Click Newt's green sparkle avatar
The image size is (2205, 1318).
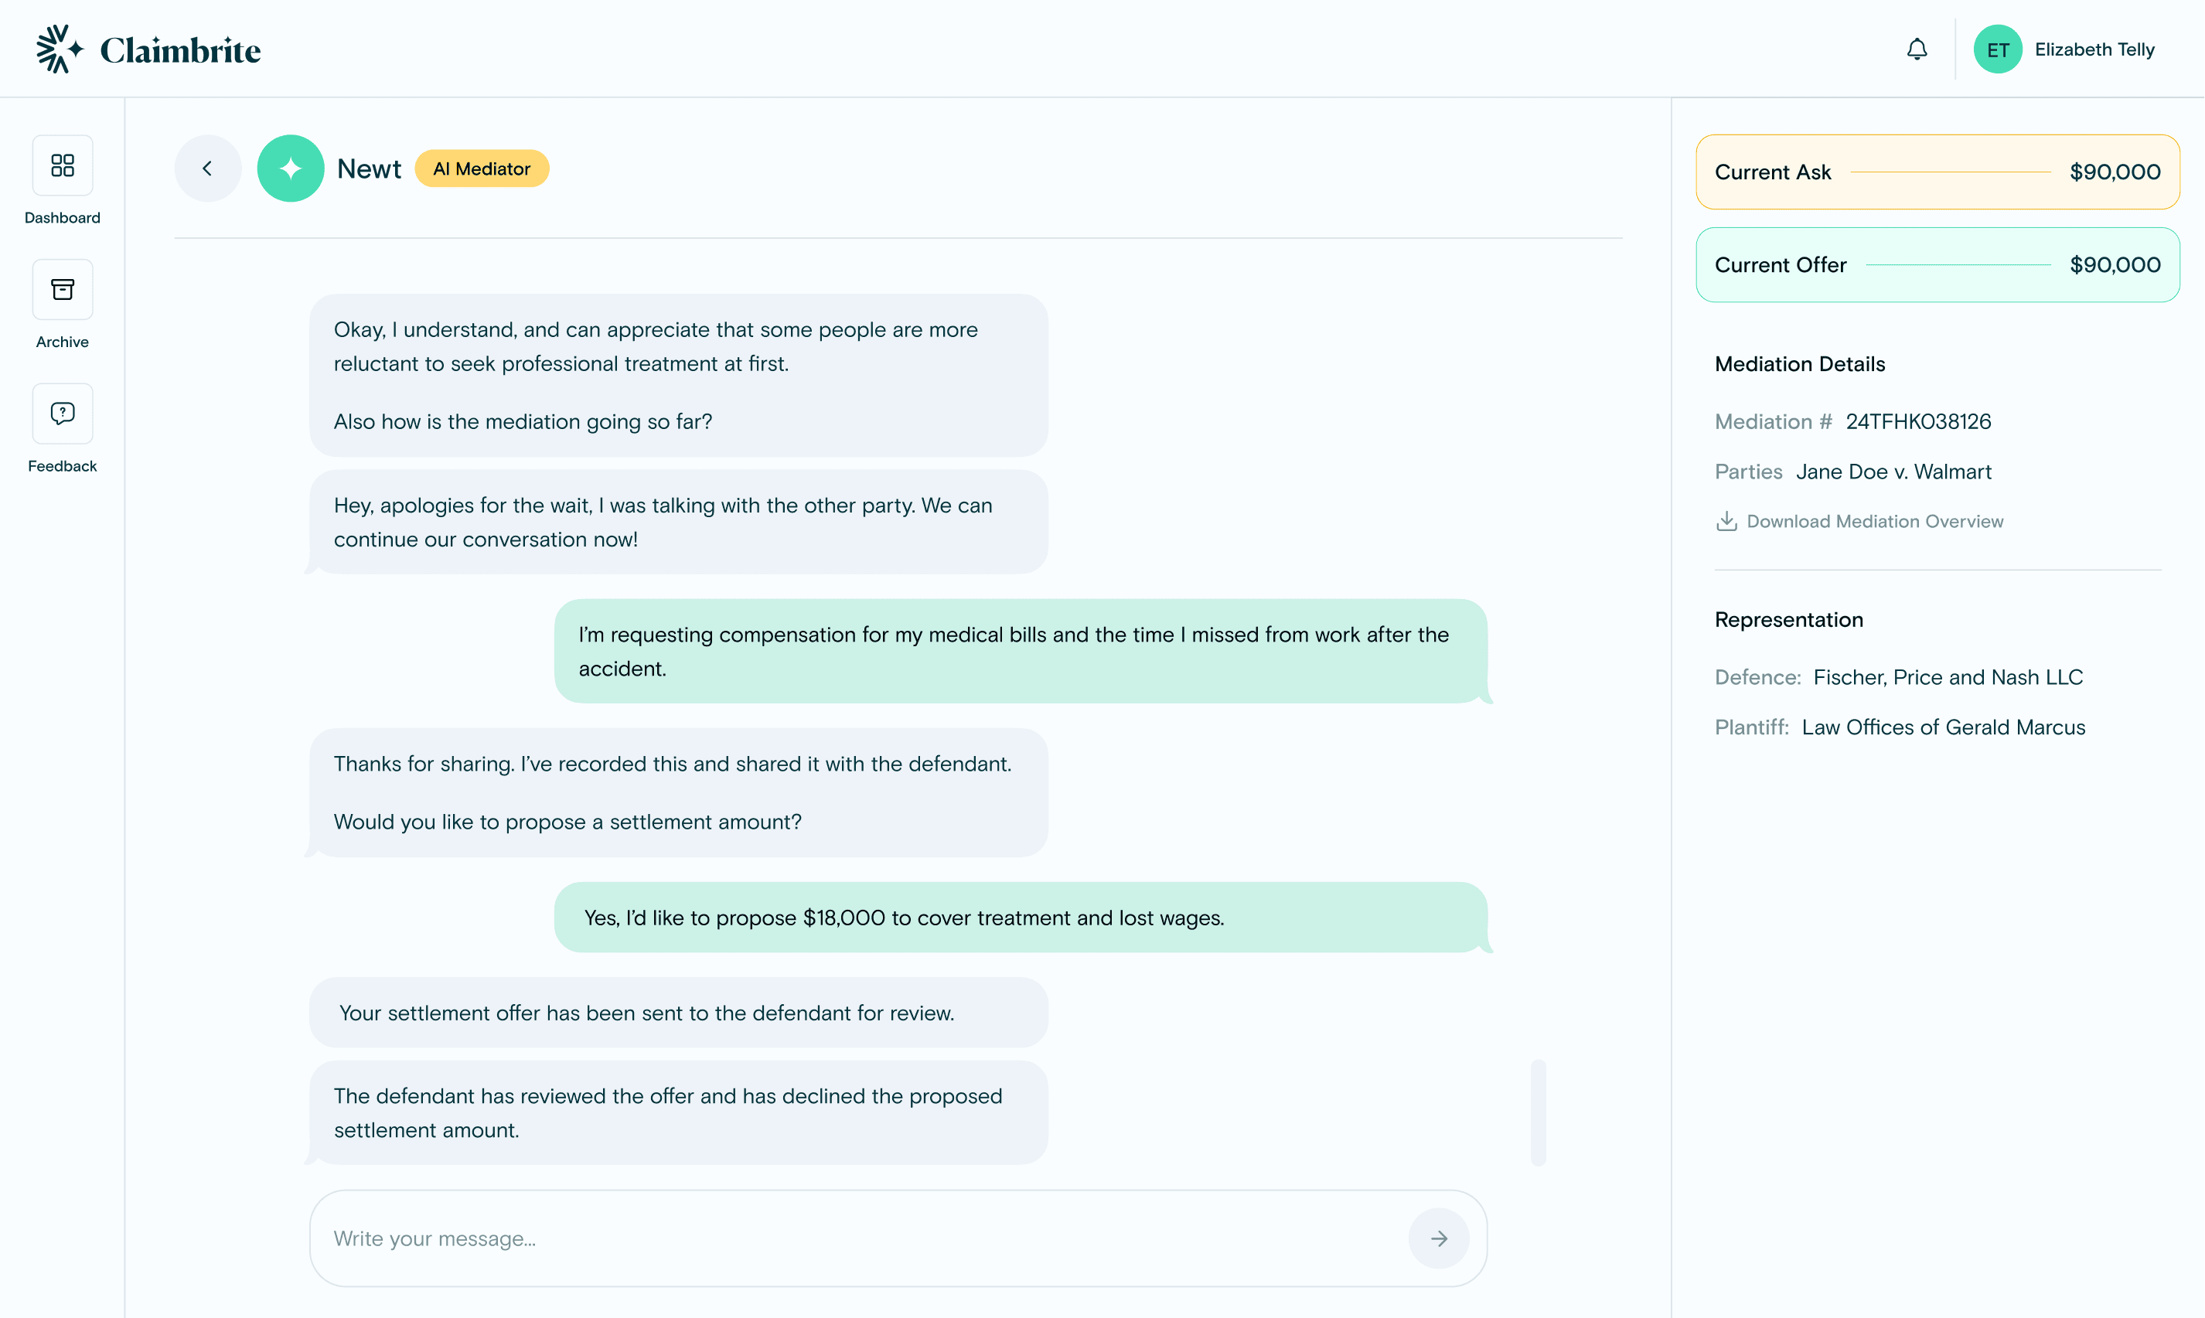pyautogui.click(x=291, y=169)
